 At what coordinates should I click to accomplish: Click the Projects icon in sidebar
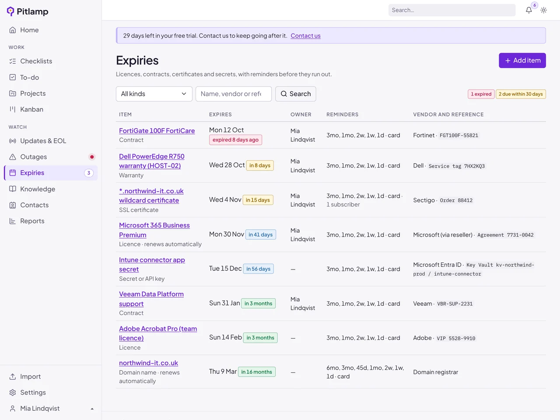pyautogui.click(x=13, y=94)
